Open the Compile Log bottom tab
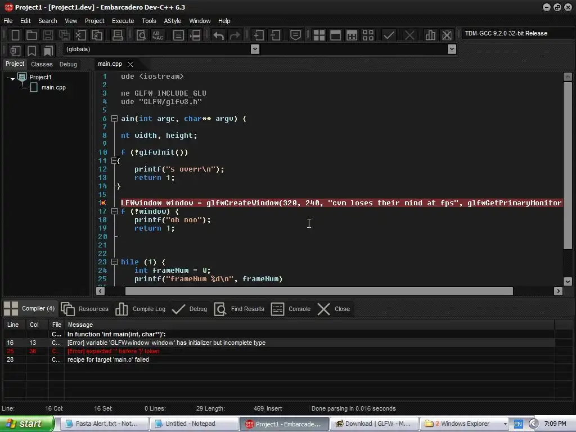Viewport: 576px width, 432px height. pos(140,309)
